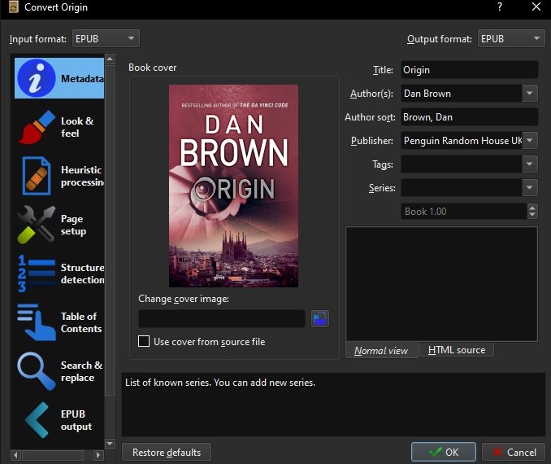
Task: Switch to HTML source tab
Action: point(457,350)
